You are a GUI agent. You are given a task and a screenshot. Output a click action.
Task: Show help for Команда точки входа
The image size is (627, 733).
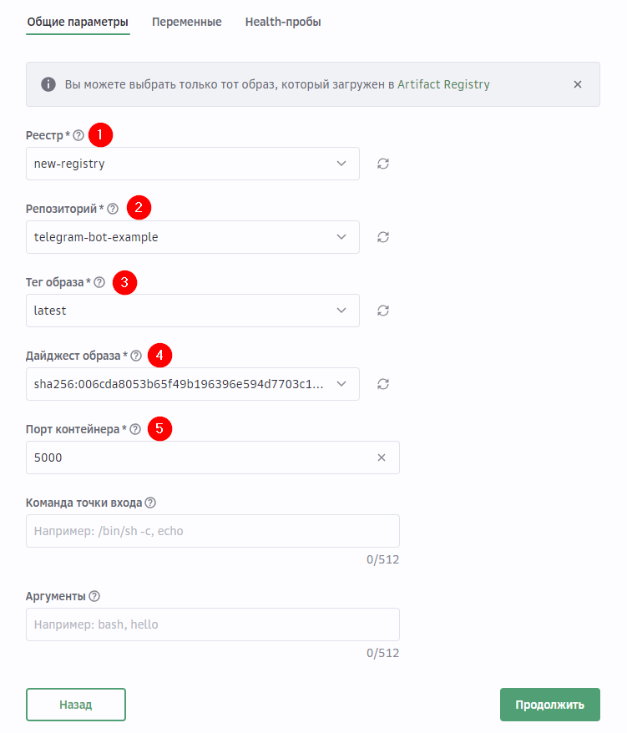click(150, 503)
